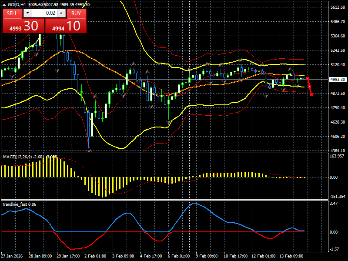
Task: Click the 4872.50 price scale label
Action: 338,94
